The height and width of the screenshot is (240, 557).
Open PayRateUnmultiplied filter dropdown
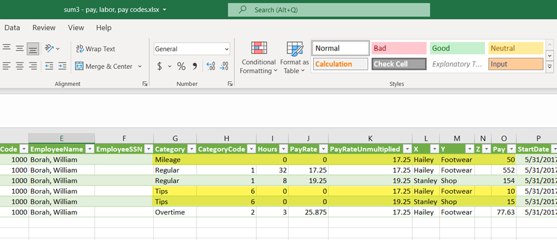(x=407, y=149)
